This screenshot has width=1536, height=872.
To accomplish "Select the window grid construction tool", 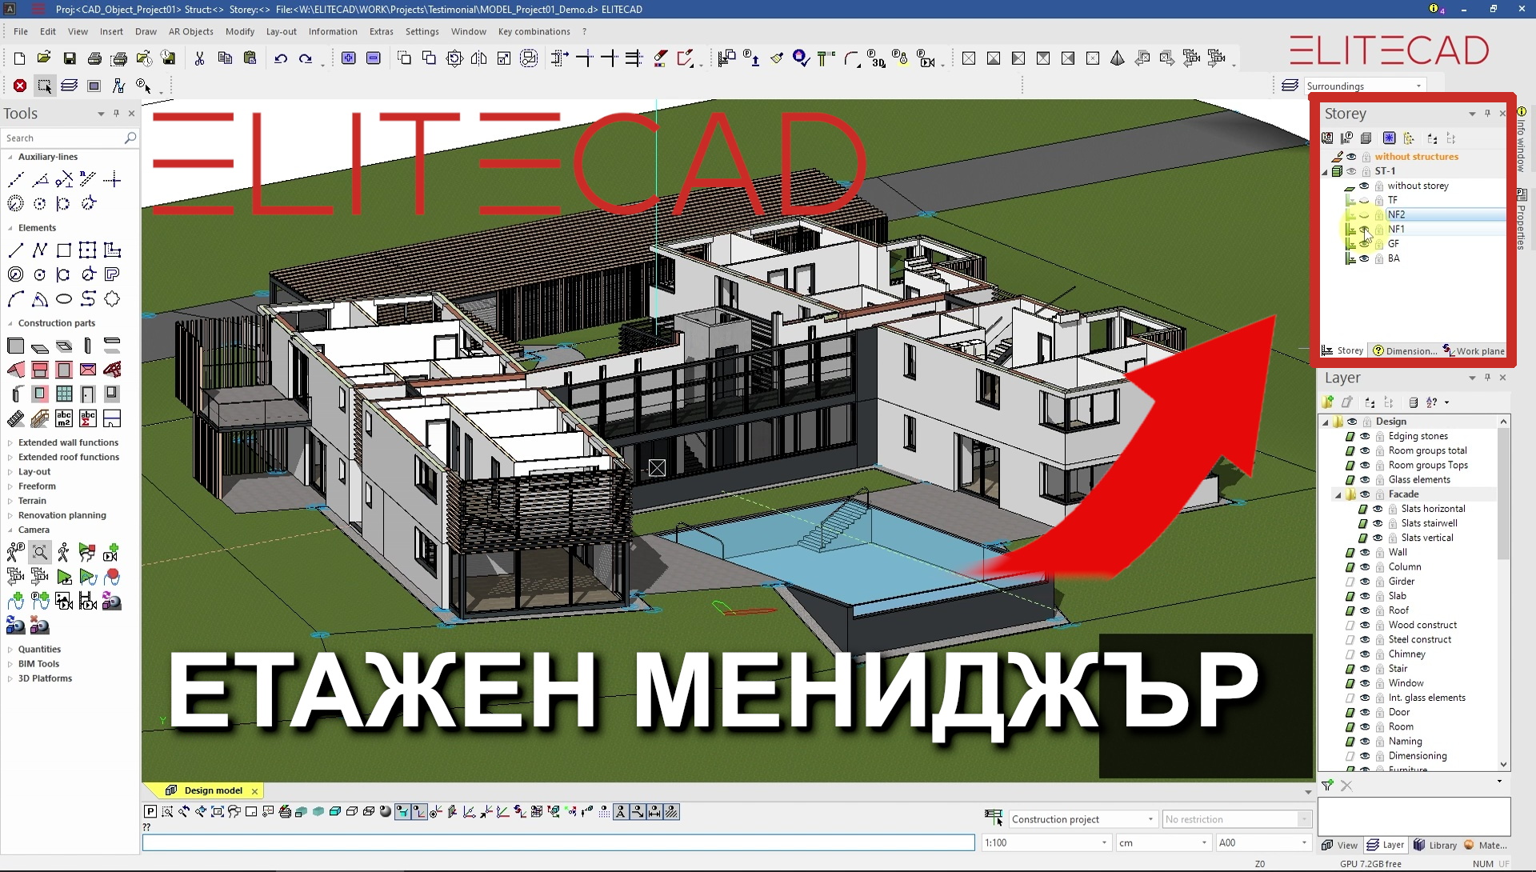I will click(64, 394).
